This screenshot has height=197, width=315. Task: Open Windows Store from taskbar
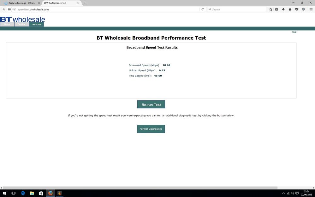[41, 193]
